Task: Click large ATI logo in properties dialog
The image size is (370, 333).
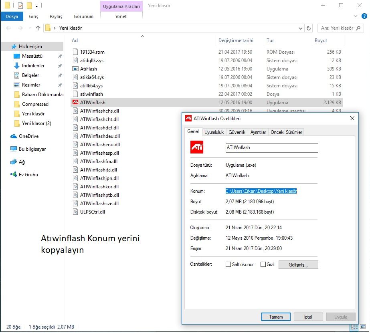Action: click(x=197, y=147)
